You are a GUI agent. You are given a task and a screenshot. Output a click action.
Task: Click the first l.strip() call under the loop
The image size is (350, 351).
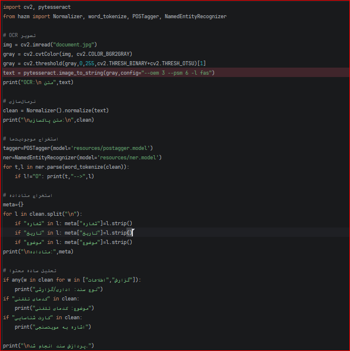pyautogui.click(x=119, y=223)
